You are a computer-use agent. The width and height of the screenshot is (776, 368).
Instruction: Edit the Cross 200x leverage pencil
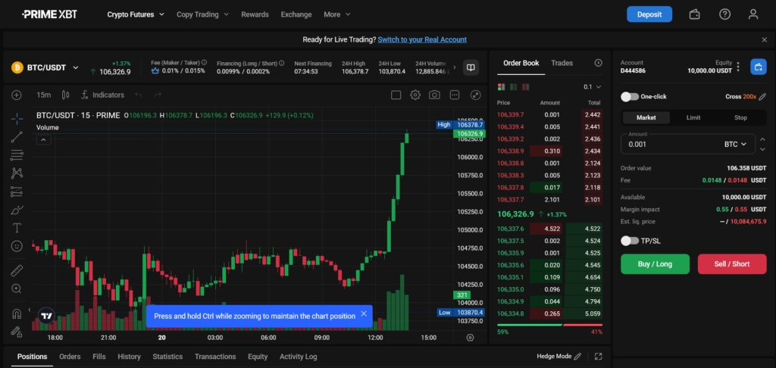tap(762, 96)
